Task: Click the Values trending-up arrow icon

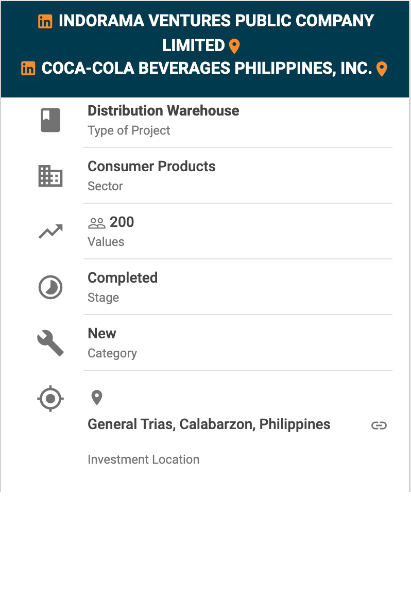Action: (x=50, y=232)
